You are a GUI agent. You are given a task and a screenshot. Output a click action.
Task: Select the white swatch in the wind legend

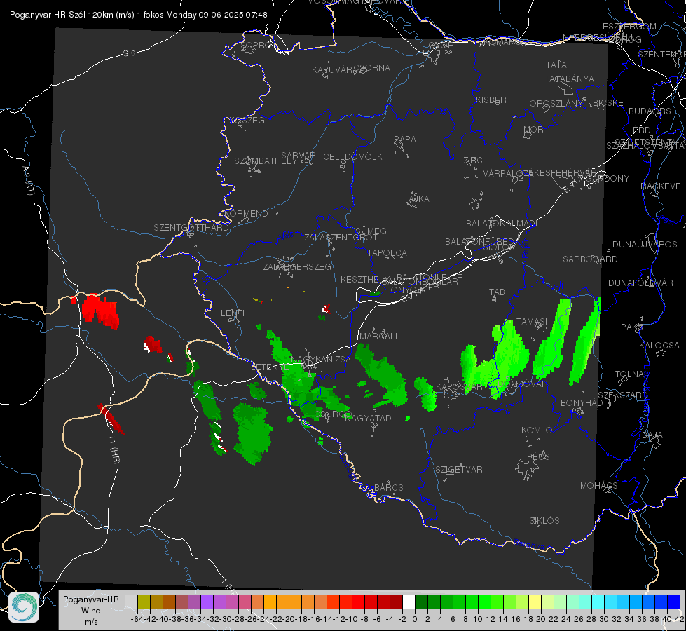pyautogui.click(x=409, y=602)
